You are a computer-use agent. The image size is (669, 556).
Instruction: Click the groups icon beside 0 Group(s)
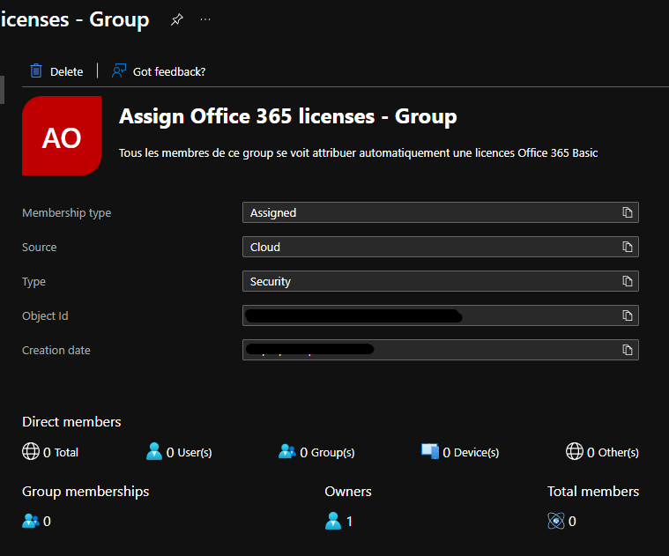click(x=287, y=451)
